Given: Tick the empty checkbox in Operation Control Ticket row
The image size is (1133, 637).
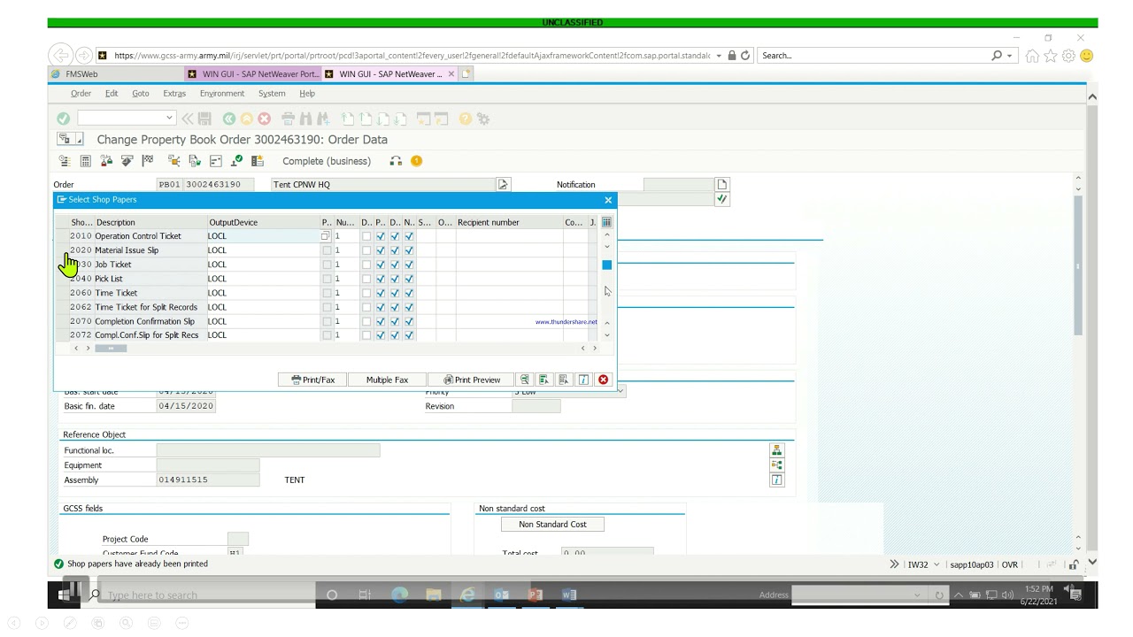Looking at the screenshot, I should click(x=366, y=236).
